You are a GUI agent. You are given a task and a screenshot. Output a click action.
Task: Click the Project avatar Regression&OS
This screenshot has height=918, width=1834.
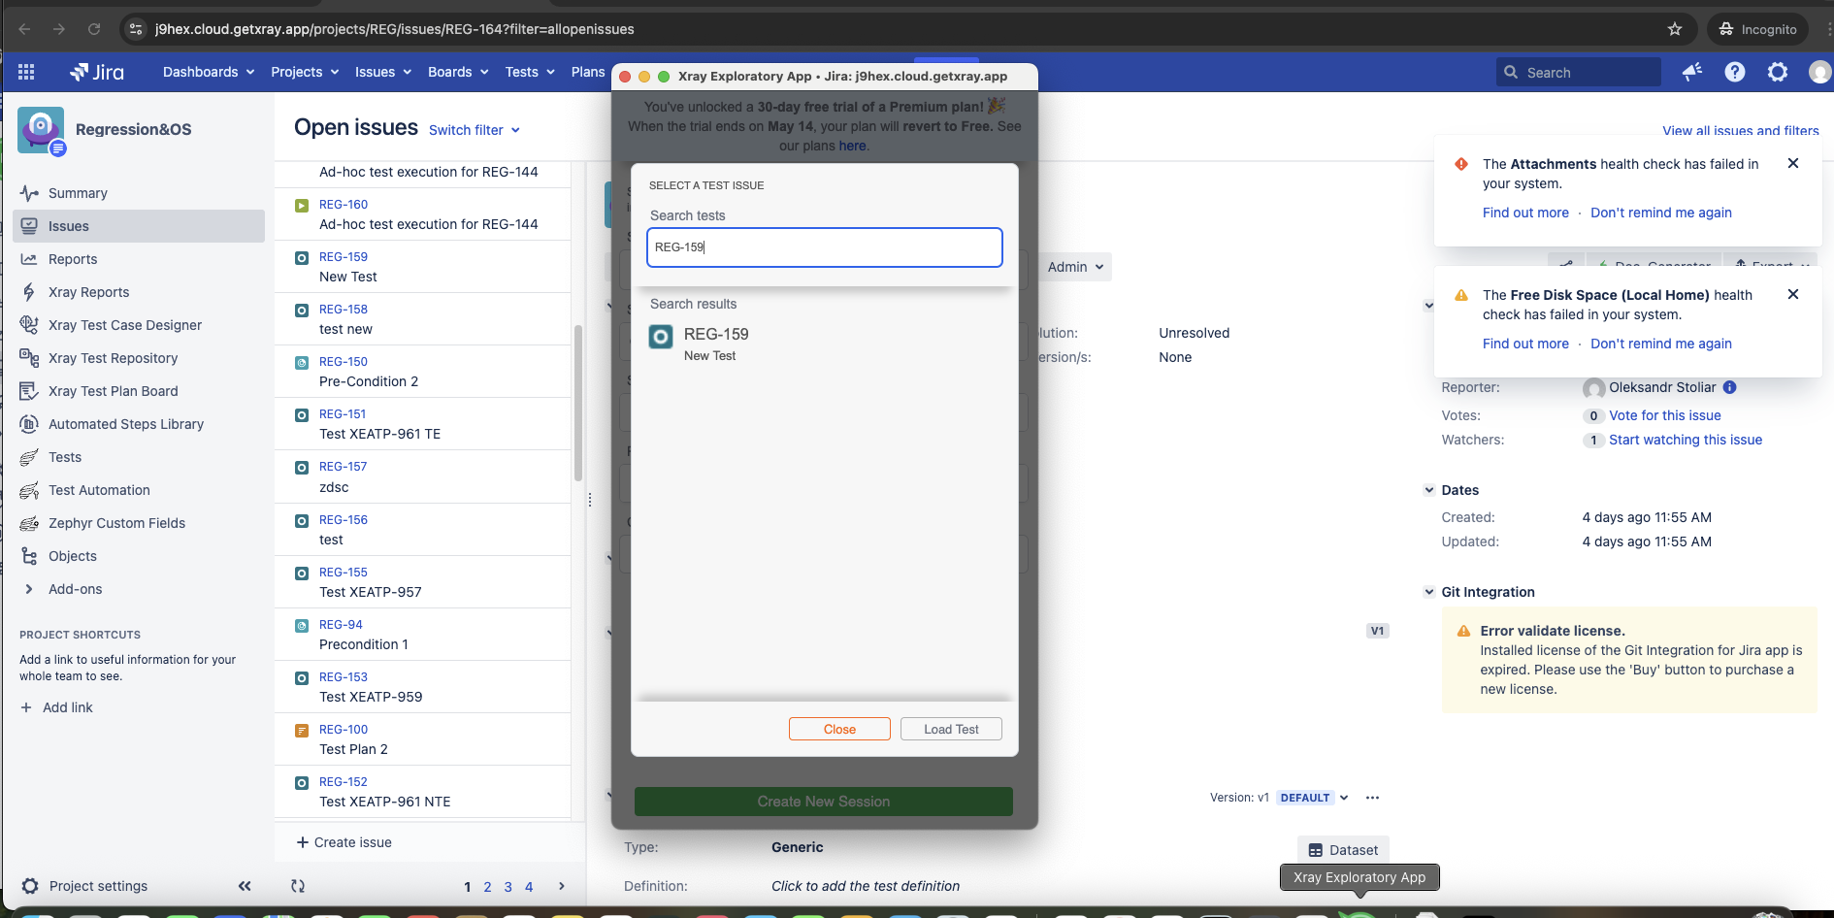point(41,130)
